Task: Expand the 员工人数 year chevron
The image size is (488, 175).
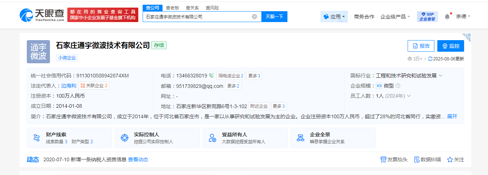Action: 409,96
